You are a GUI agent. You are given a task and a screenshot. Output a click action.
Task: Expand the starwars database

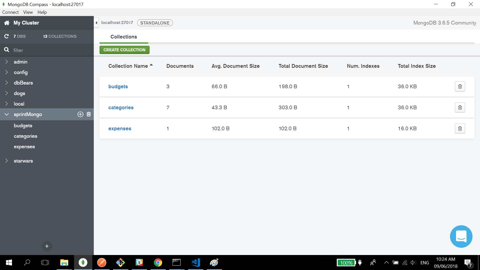point(7,161)
